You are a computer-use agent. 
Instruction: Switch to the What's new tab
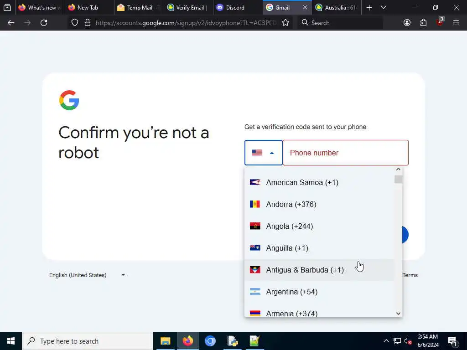[x=40, y=8]
